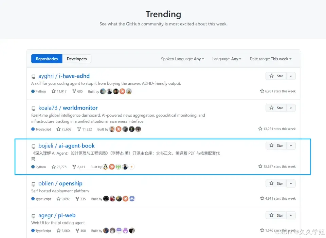
Task: Switch to the Repositories tab
Action: pos(47,59)
